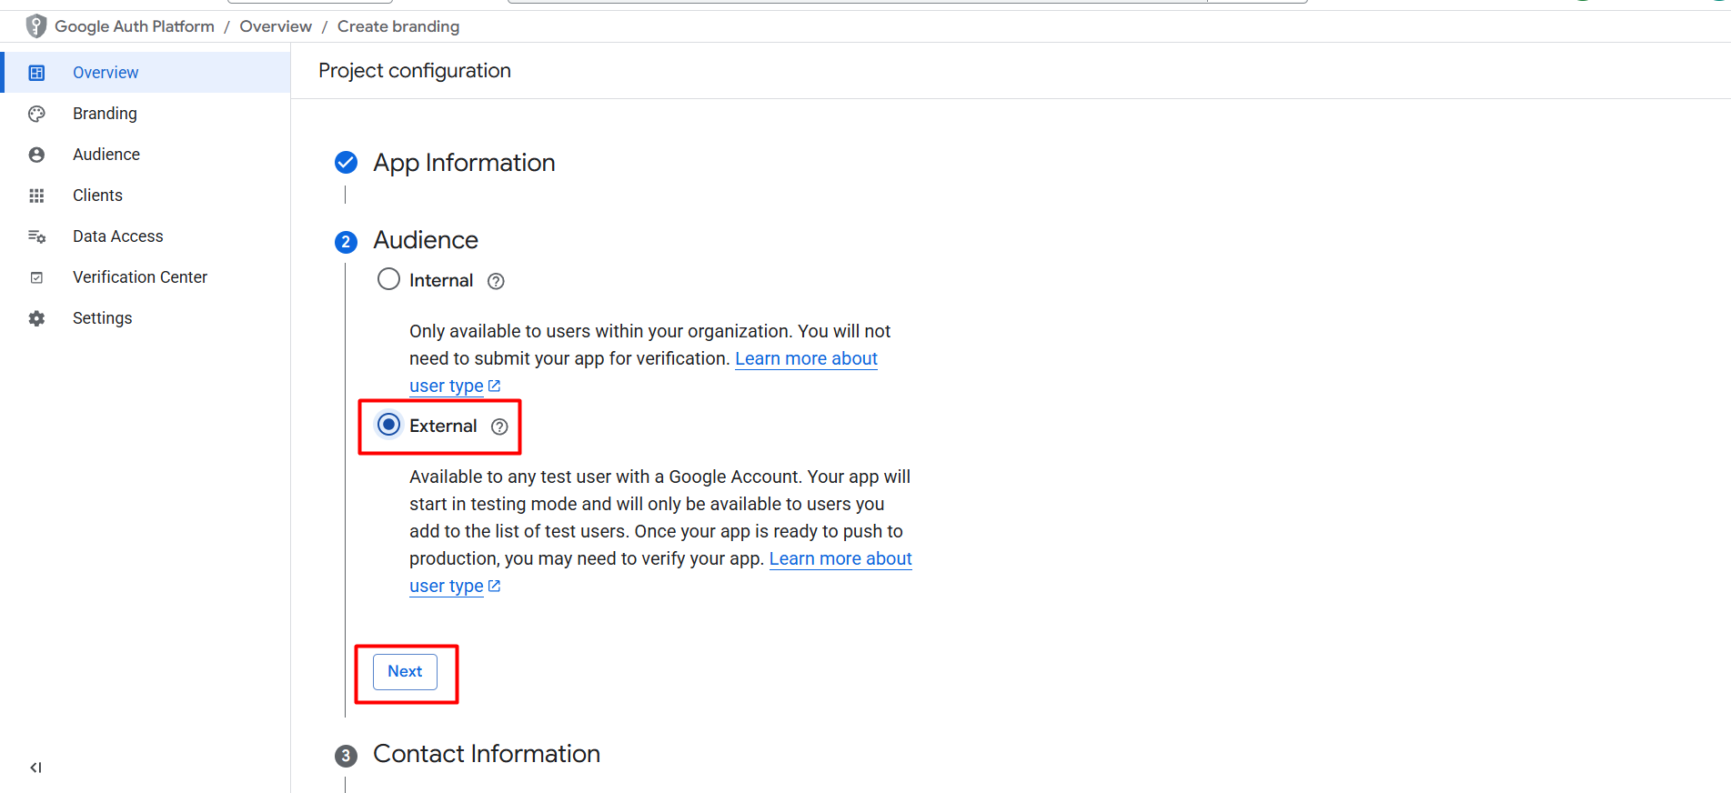Open the Verification Center sidebar item
1731x793 pixels.
point(146,277)
